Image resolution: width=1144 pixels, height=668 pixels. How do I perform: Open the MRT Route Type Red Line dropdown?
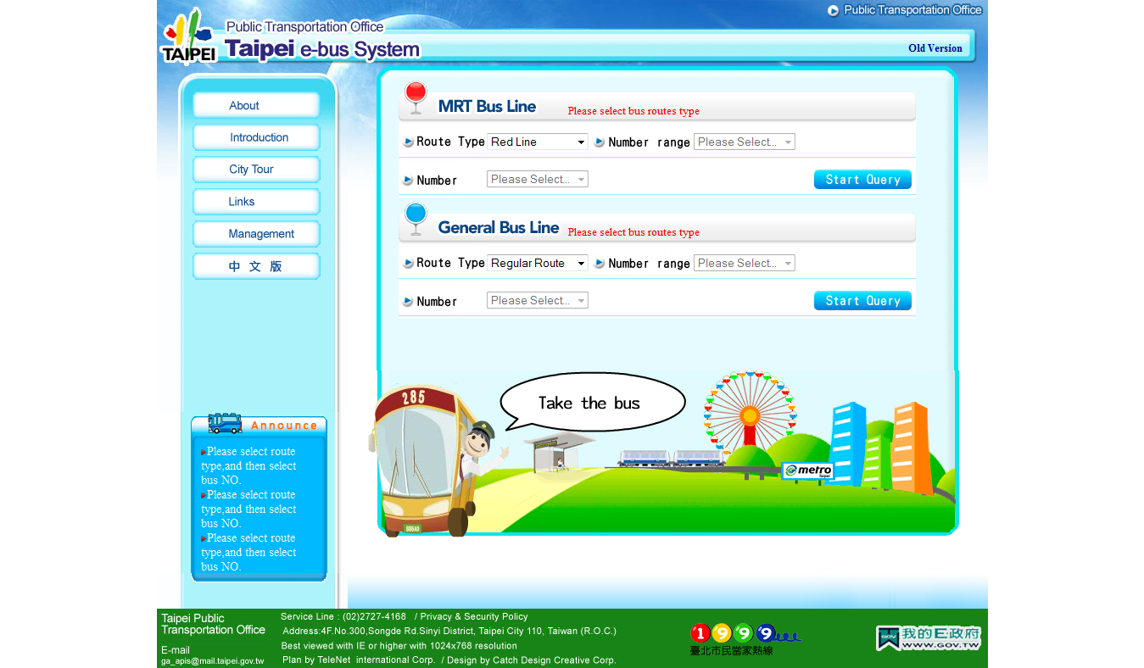[x=538, y=142]
